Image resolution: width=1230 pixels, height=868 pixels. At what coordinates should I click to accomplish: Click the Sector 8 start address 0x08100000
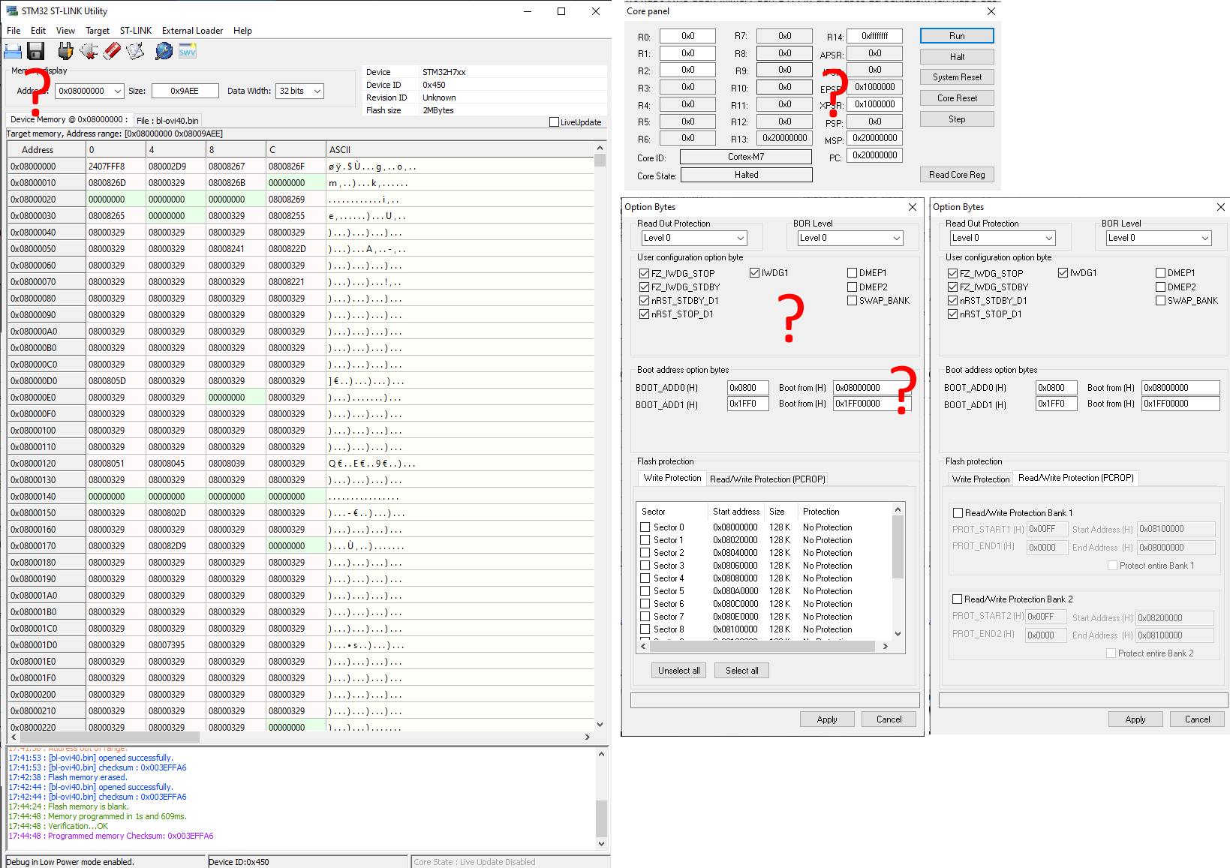pyautogui.click(x=735, y=629)
